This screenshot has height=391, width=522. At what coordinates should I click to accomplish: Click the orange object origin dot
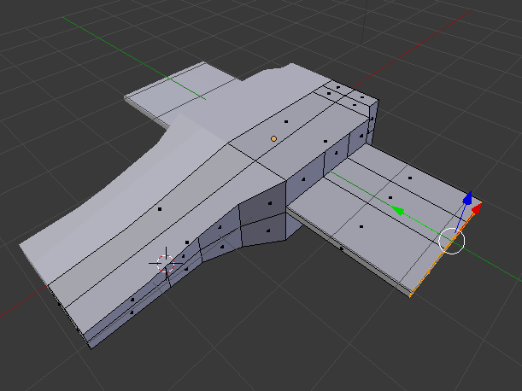tap(273, 139)
